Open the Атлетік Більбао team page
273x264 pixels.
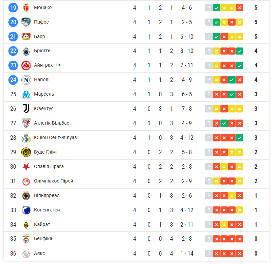pyautogui.click(x=52, y=123)
